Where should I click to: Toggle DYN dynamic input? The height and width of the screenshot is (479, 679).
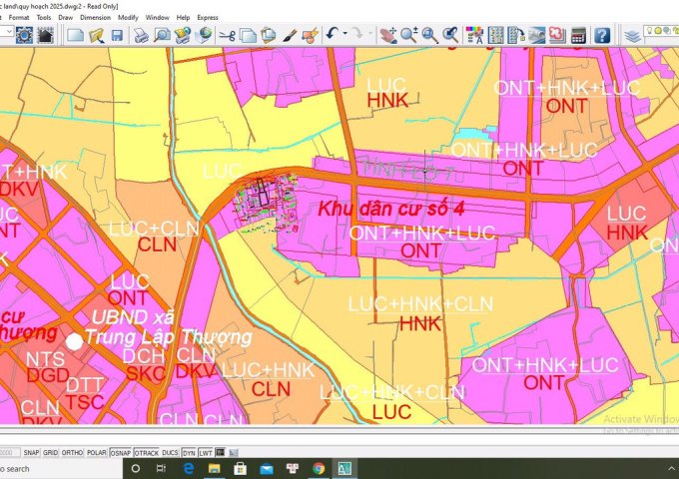(x=189, y=453)
